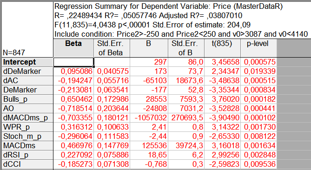
Task: Click the Std.Err. of Beta column header
Action: coord(112,48)
